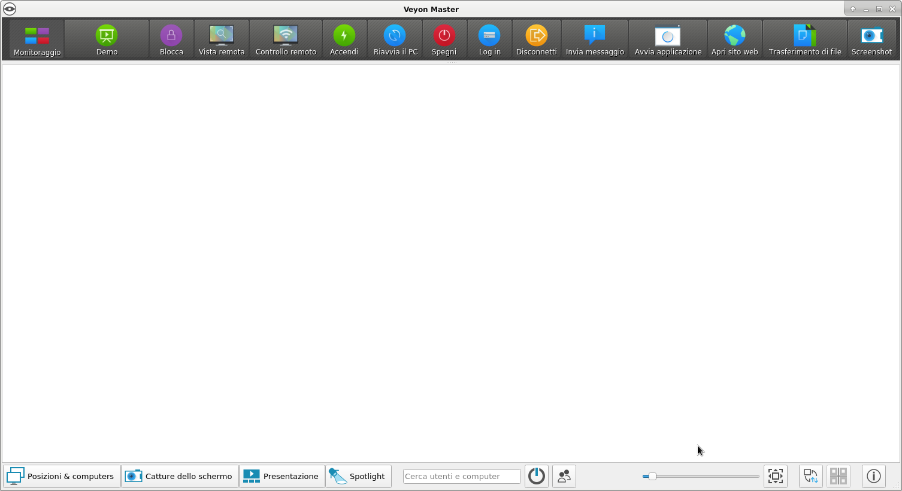Open Trasferimento di file
The height and width of the screenshot is (491, 902).
pos(805,39)
